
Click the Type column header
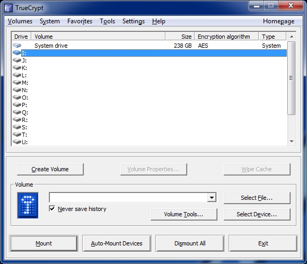pos(273,37)
